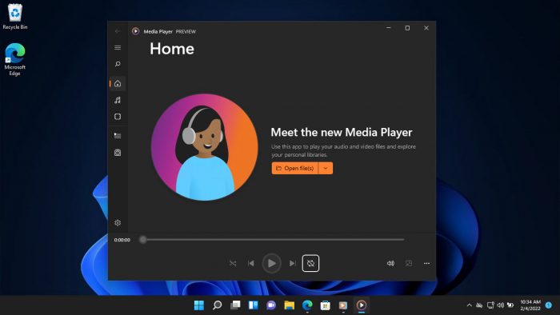Image resolution: width=560 pixels, height=315 pixels.
Task: Open the more options ellipsis menu
Action: coord(426,263)
